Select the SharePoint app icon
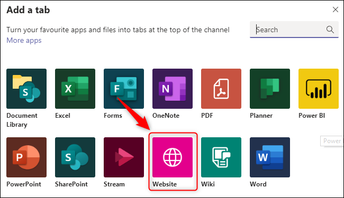 75,157
